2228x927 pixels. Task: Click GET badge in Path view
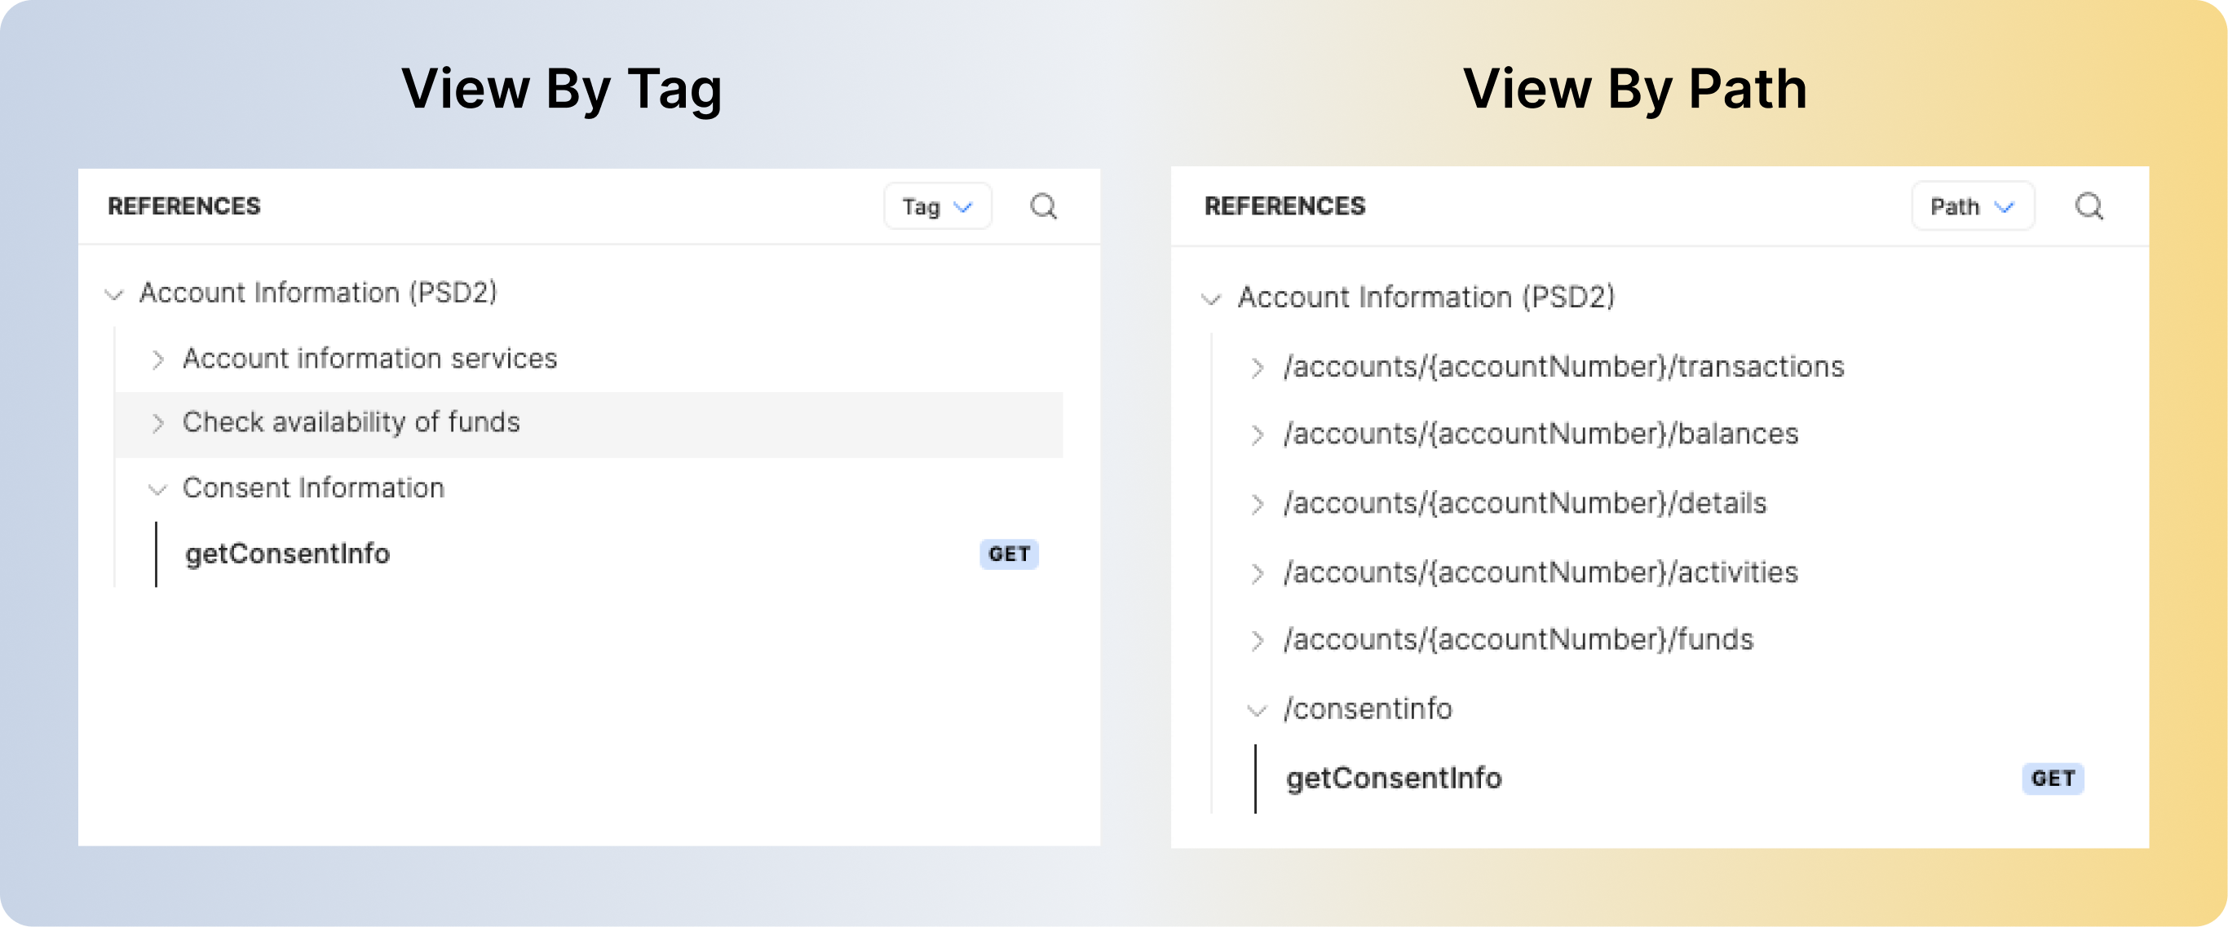[x=2053, y=779]
